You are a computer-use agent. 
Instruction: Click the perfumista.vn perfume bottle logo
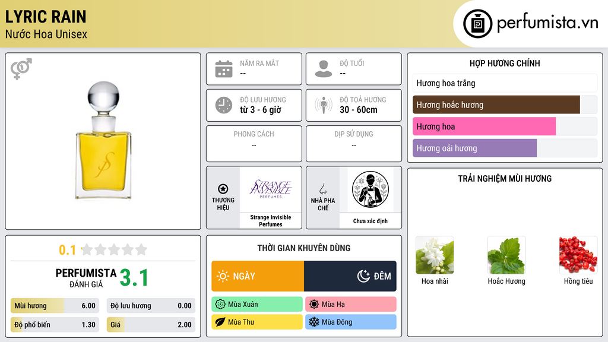(477, 24)
